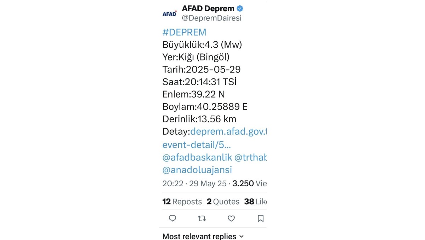The height and width of the screenshot is (240, 425).
Task: Click the AFAD profile avatar logo
Action: pos(169,14)
